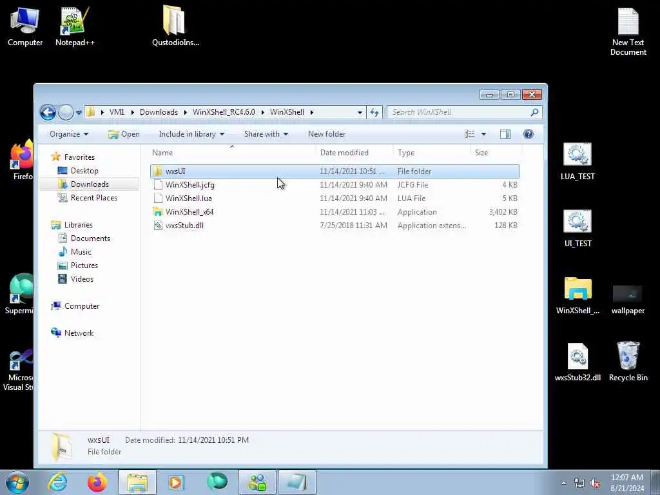Select the Documents library

pyautogui.click(x=90, y=238)
